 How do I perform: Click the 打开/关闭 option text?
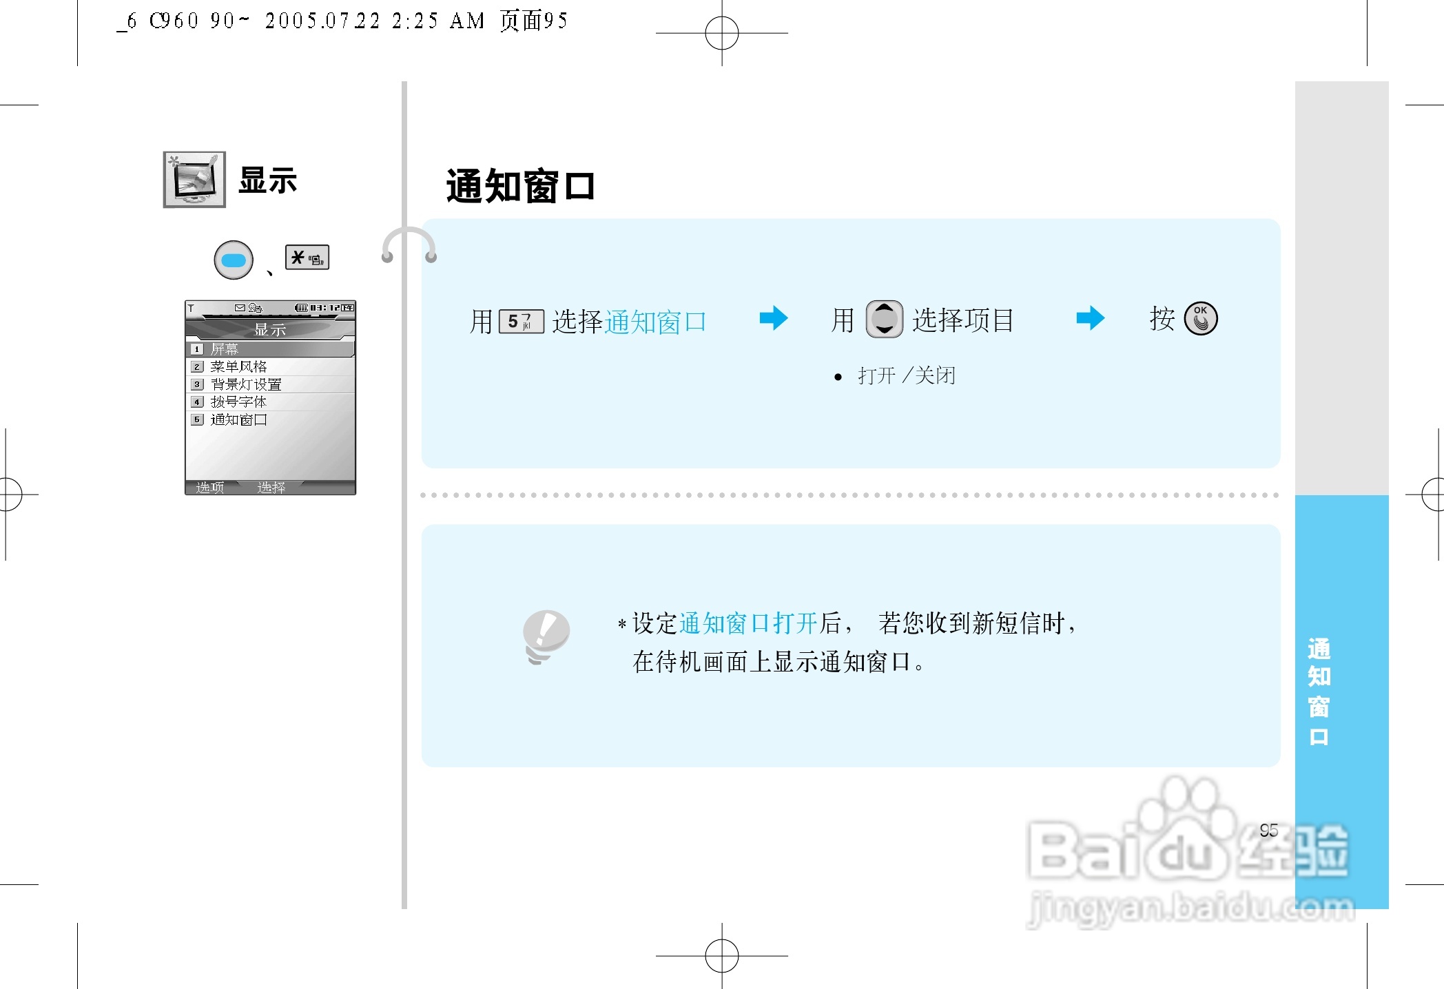(x=906, y=376)
